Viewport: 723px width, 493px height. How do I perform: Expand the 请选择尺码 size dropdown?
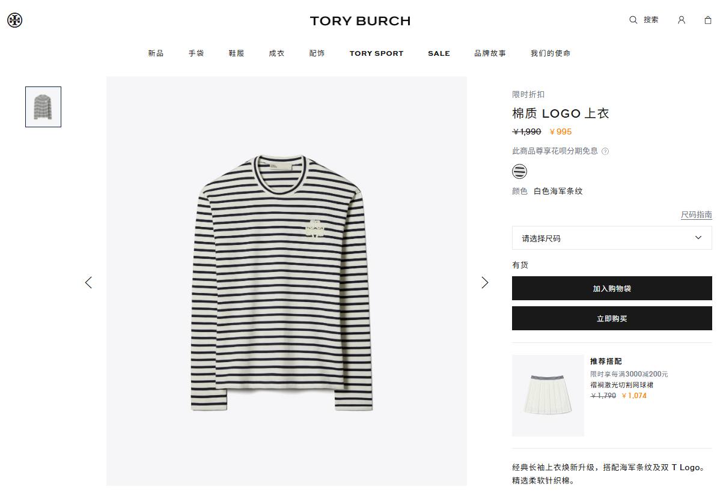pyautogui.click(x=612, y=238)
